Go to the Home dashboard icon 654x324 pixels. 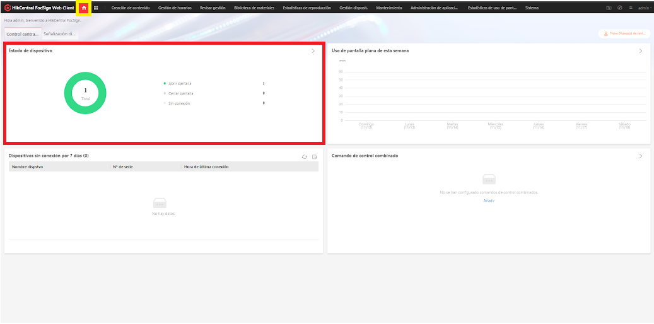point(85,8)
